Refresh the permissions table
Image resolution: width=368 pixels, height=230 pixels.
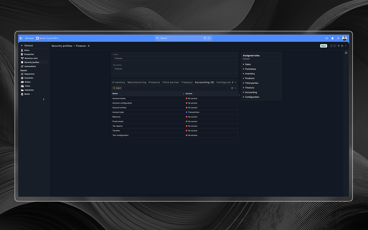click(x=232, y=88)
